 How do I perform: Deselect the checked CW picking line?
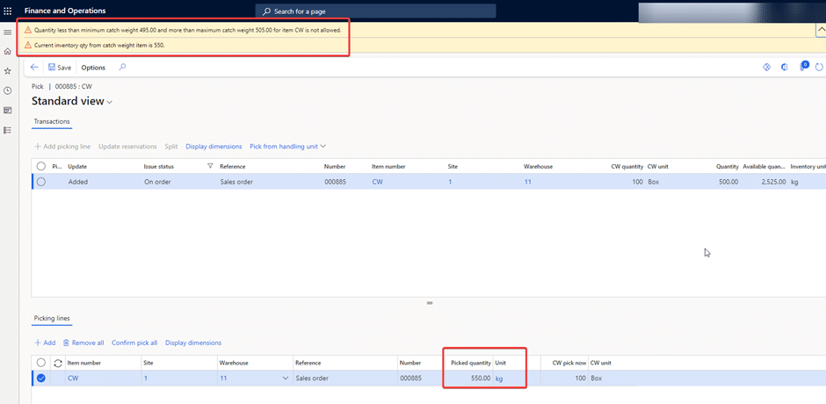click(x=41, y=379)
